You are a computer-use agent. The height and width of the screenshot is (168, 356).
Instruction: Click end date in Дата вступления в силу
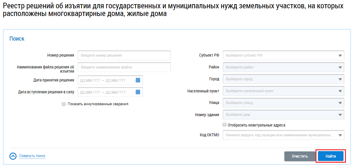(116, 92)
